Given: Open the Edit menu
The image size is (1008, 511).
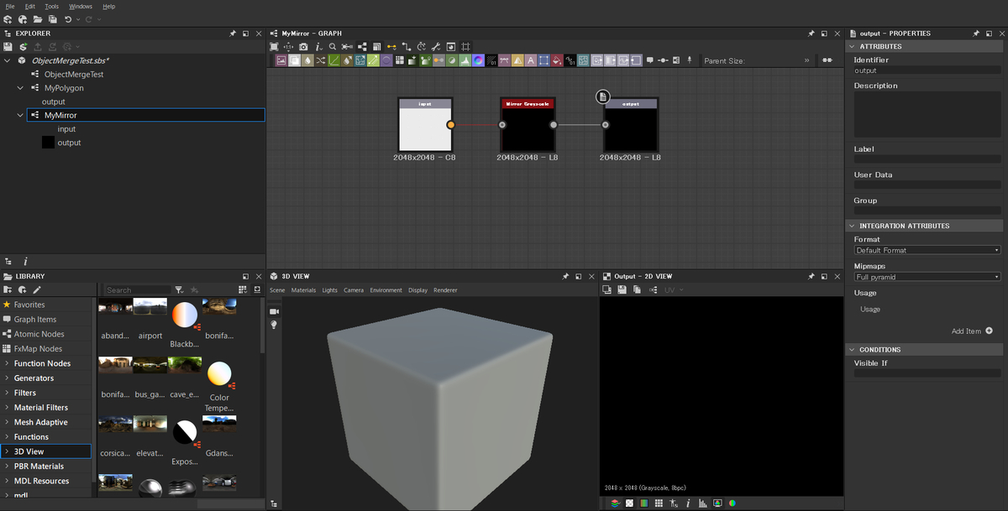Looking at the screenshot, I should (x=30, y=6).
